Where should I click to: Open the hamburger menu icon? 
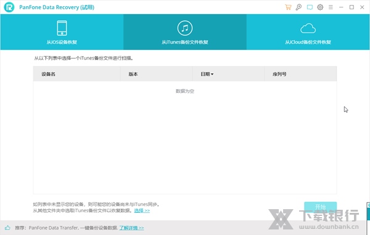point(331,7)
